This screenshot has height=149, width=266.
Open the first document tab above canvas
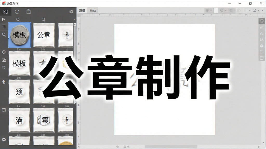(82, 10)
